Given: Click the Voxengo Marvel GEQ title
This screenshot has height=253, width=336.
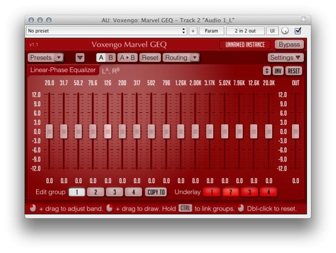Looking at the screenshot, I should [x=129, y=44].
